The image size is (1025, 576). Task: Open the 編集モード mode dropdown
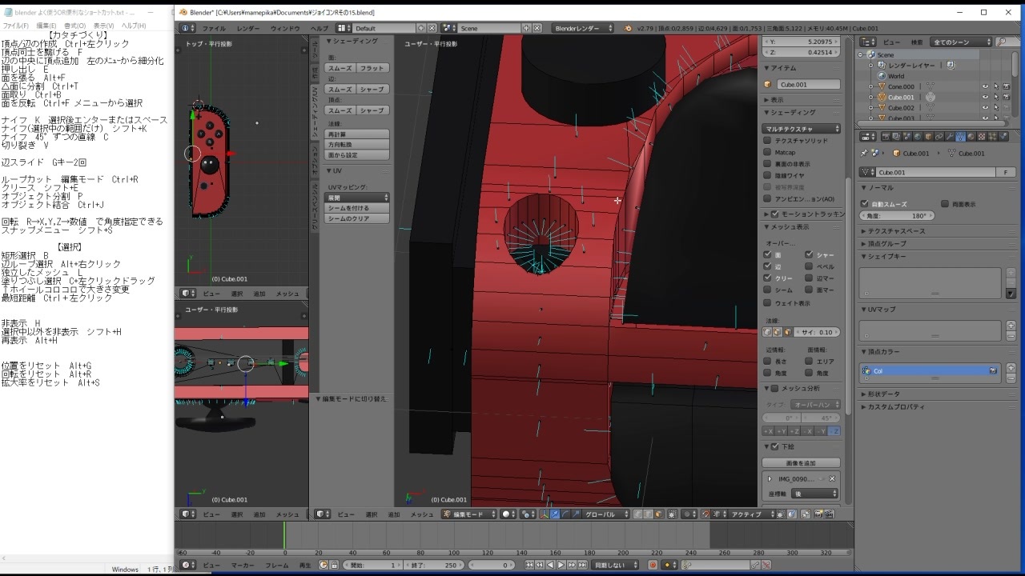click(471, 514)
